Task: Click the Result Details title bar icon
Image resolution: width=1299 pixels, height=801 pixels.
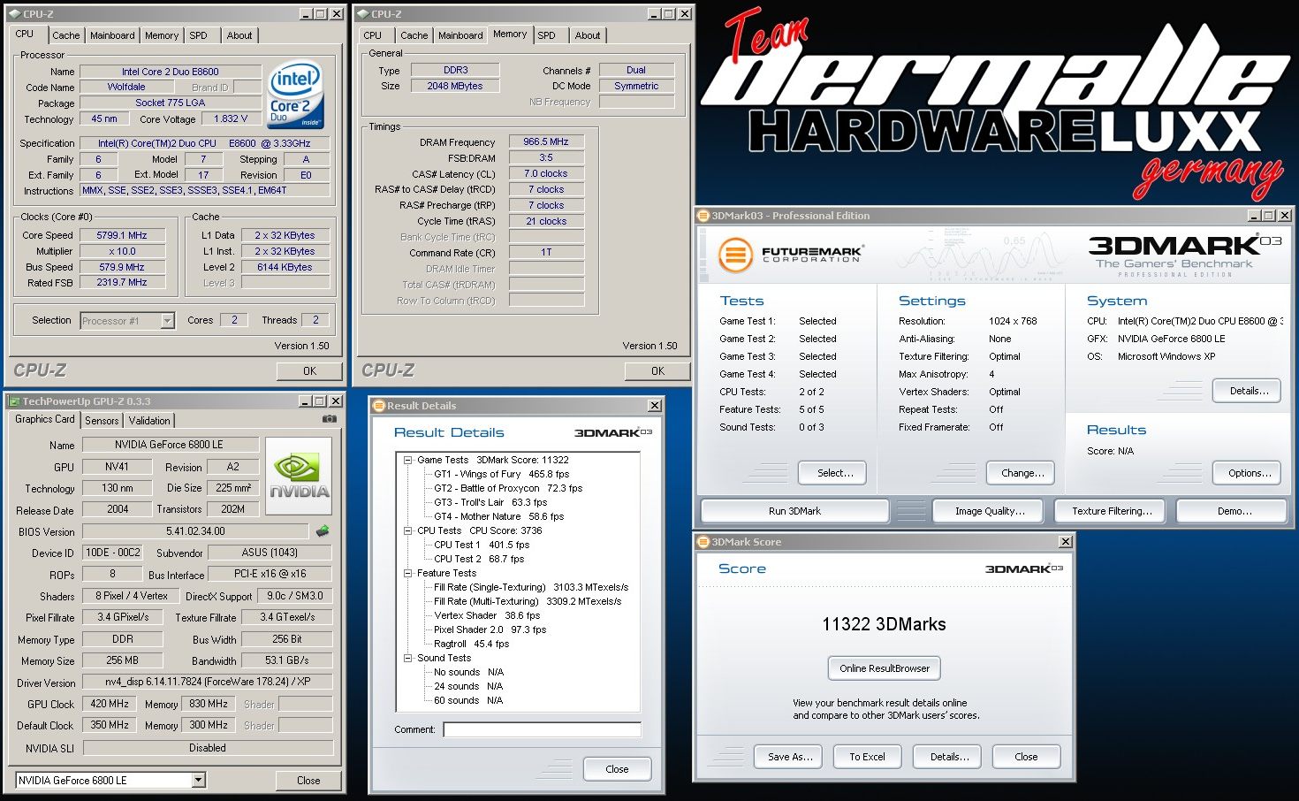Action: [379, 406]
